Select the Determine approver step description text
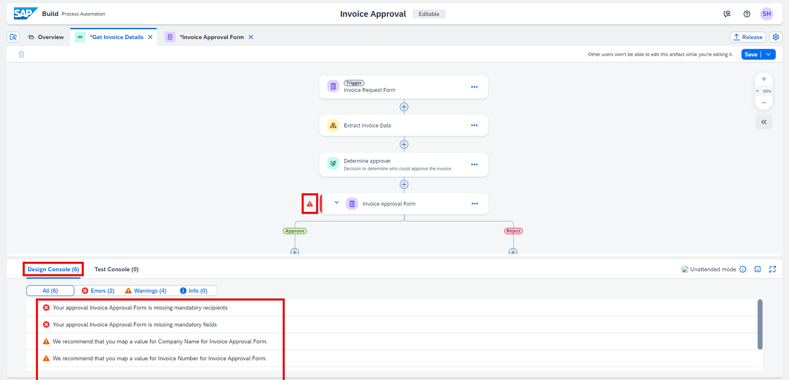This screenshot has width=789, height=380. click(397, 169)
